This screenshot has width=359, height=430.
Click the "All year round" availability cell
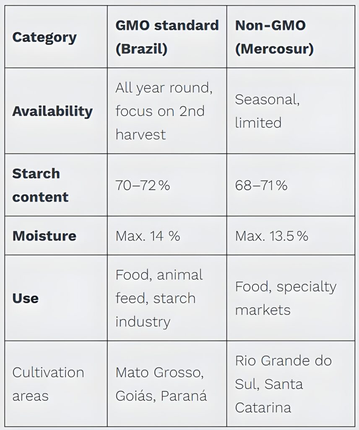(x=162, y=88)
